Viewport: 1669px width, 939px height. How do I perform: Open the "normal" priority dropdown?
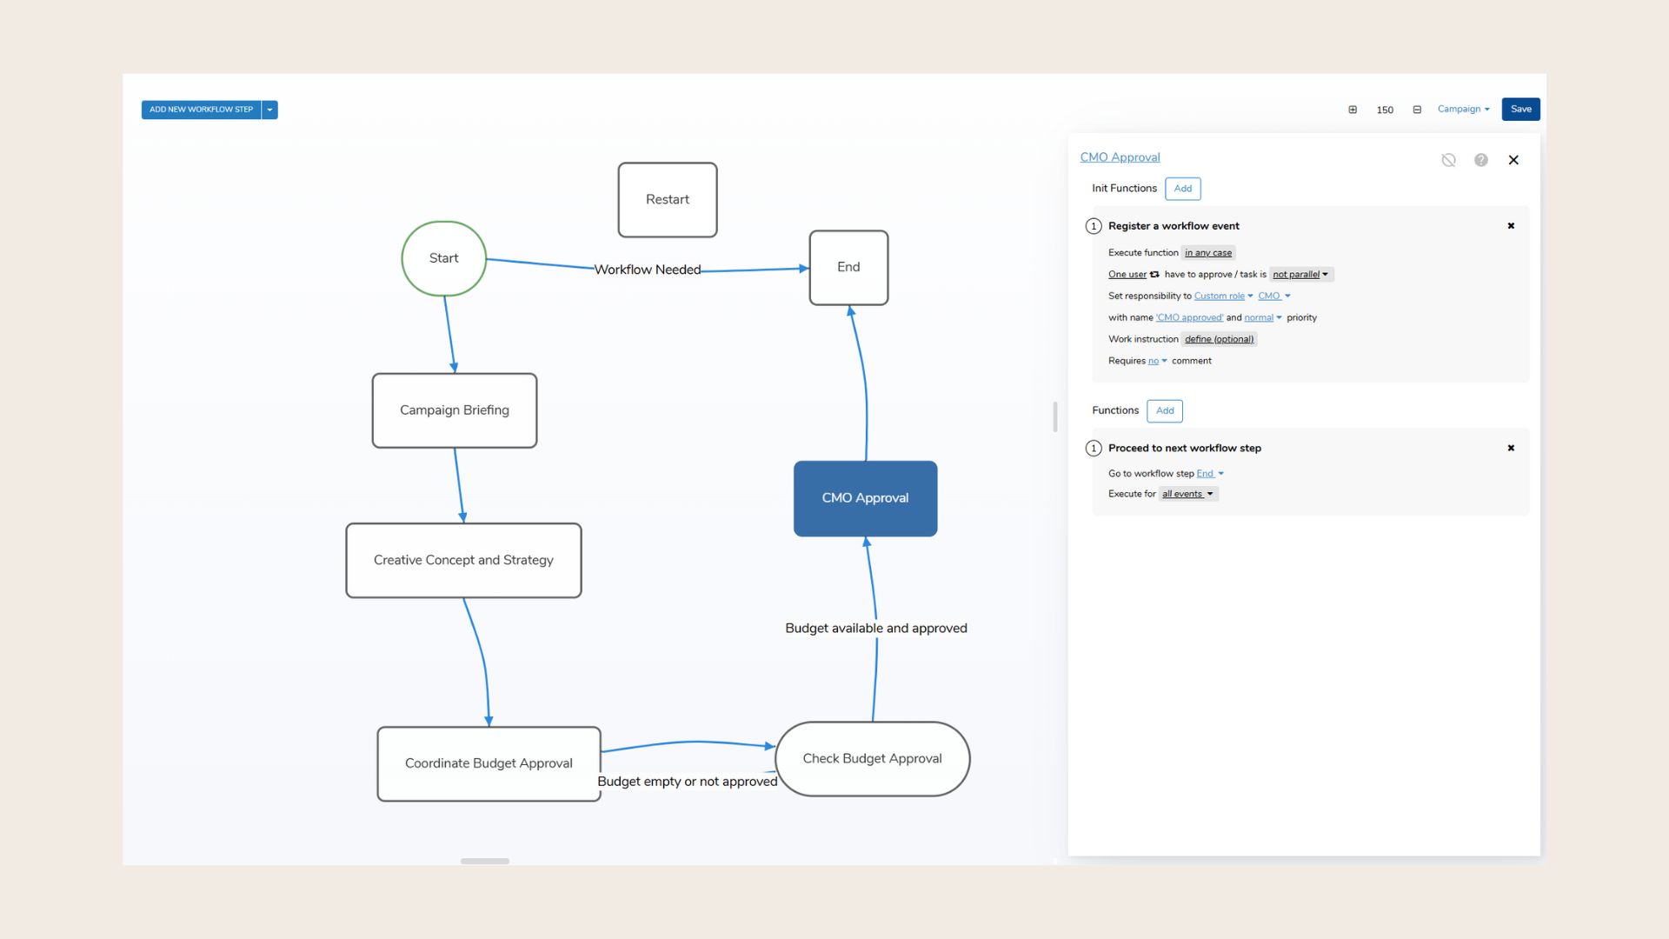[1260, 317]
